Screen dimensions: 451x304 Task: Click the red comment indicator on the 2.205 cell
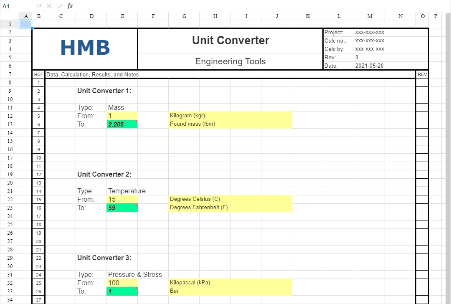[136, 121]
